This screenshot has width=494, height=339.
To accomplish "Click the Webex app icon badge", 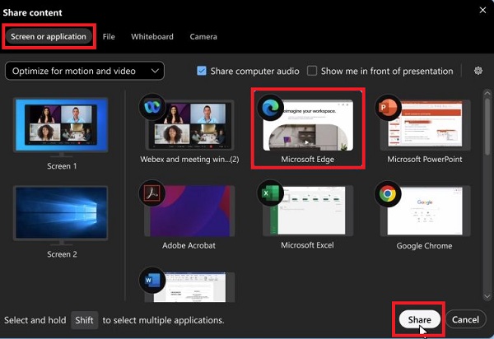I will pos(152,107).
